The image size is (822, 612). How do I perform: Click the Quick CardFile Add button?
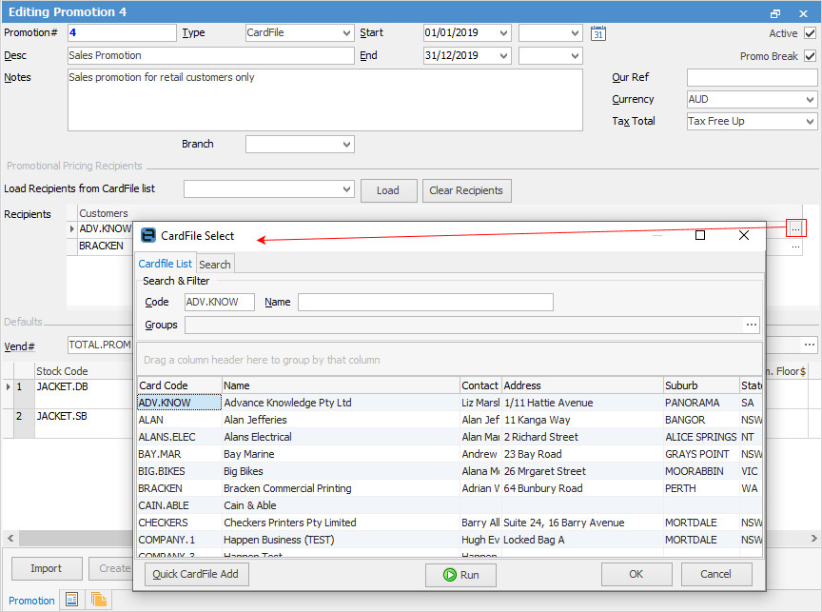pyautogui.click(x=197, y=575)
